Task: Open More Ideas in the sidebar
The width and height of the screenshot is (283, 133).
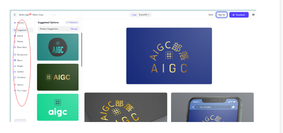Action: 20,47
